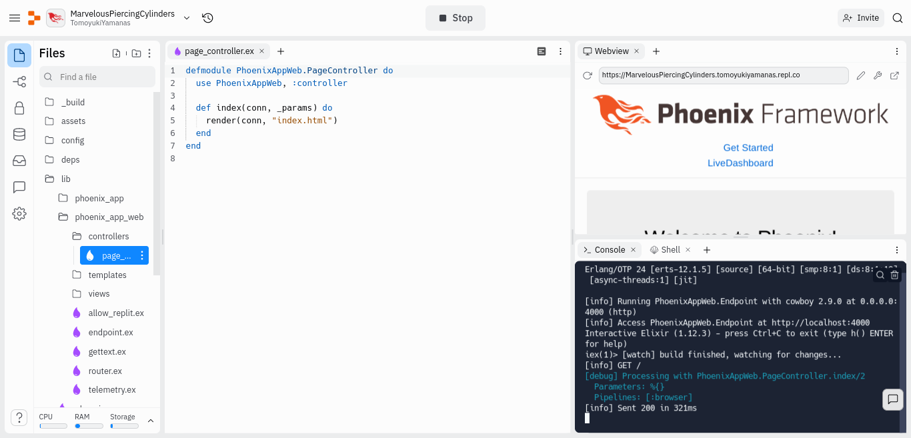911x438 pixels.
Task: Close the Shell tab
Action: point(688,250)
